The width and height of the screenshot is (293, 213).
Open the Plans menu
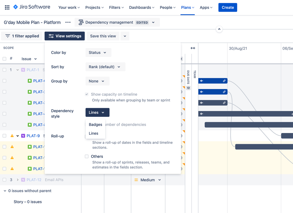[188, 7]
